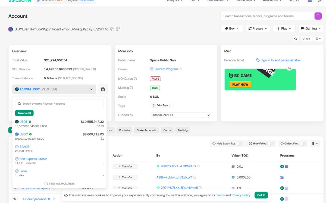
Task: Click the USDT token icon in holdings
Action: (x=17, y=122)
